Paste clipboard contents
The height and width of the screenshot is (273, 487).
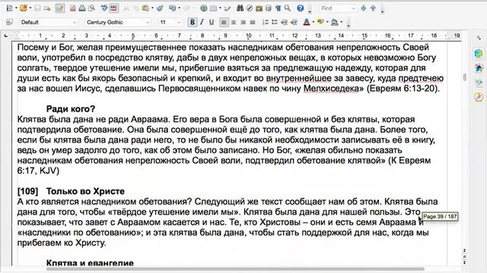point(145,8)
